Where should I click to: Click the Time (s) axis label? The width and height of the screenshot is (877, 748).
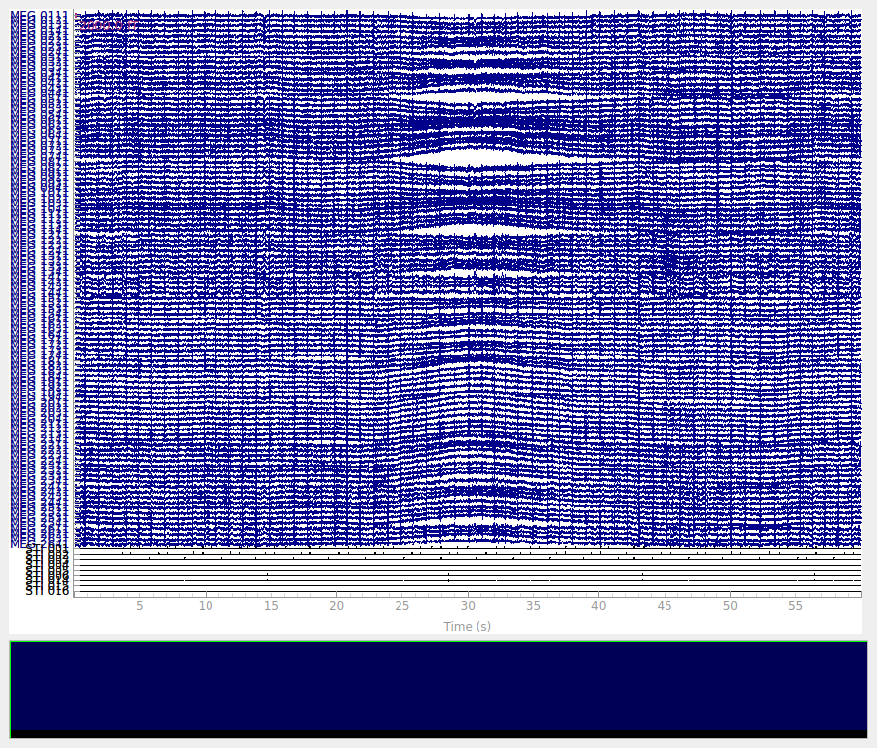tap(468, 626)
